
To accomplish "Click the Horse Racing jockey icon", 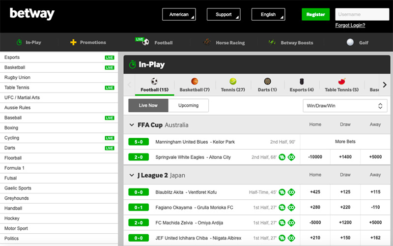I will 207,42.
